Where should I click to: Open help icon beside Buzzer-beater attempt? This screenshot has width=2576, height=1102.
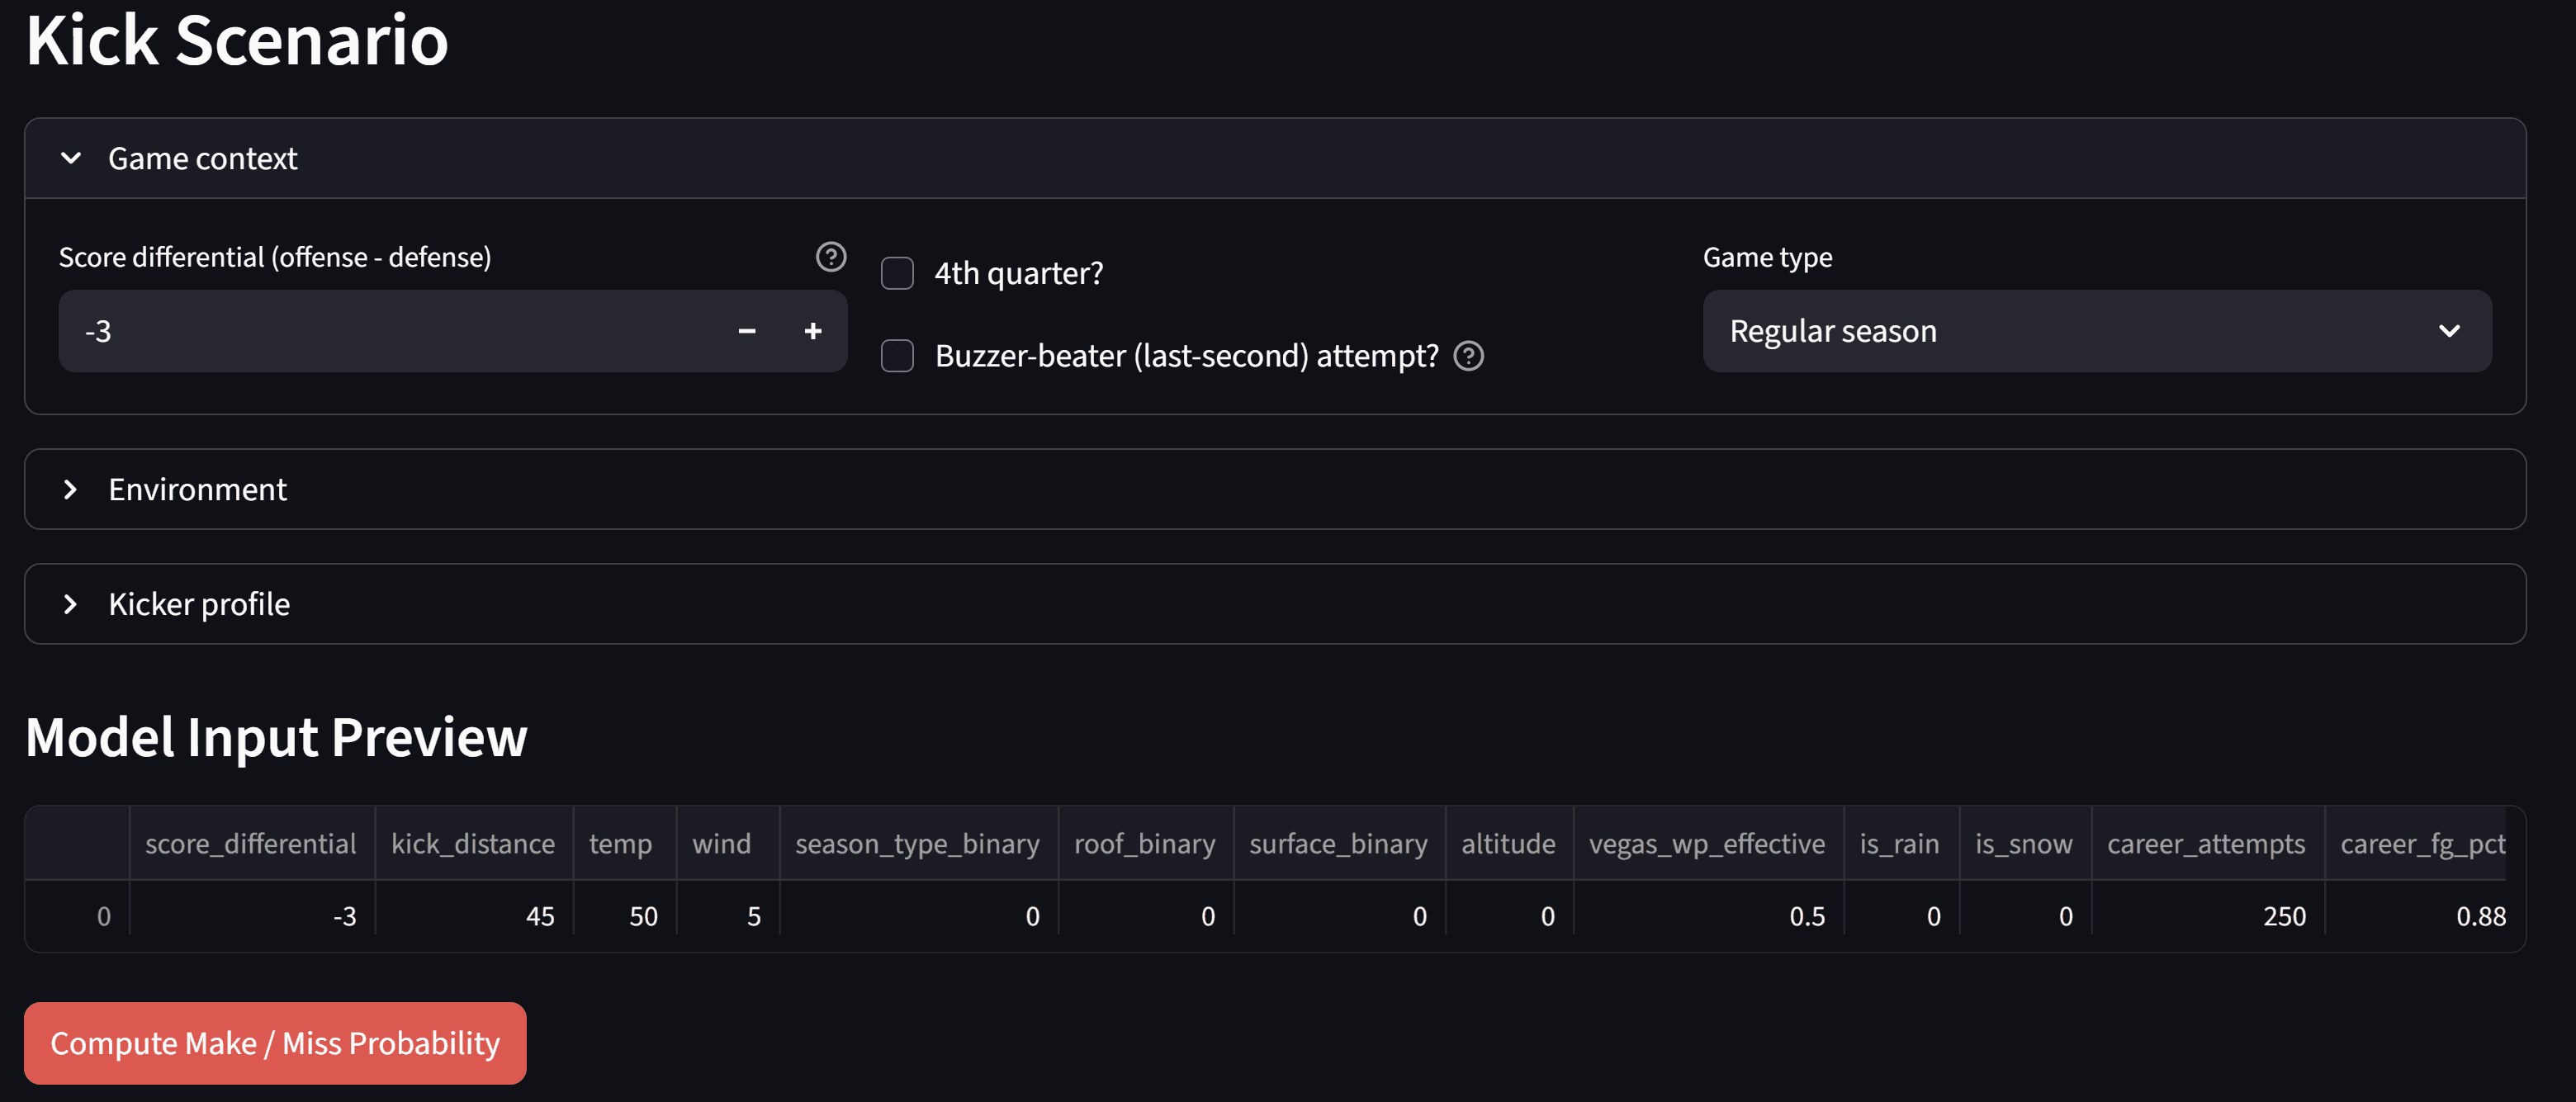coord(1468,356)
